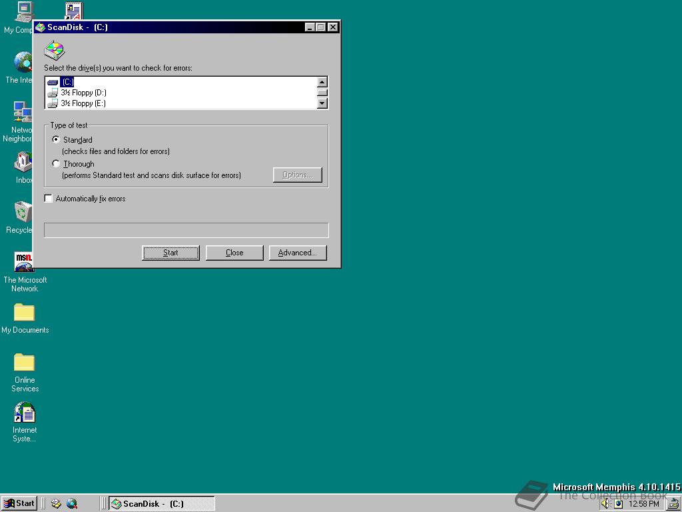Click the greyed-out Options... button
Image resolution: width=682 pixels, height=512 pixels.
click(x=298, y=175)
